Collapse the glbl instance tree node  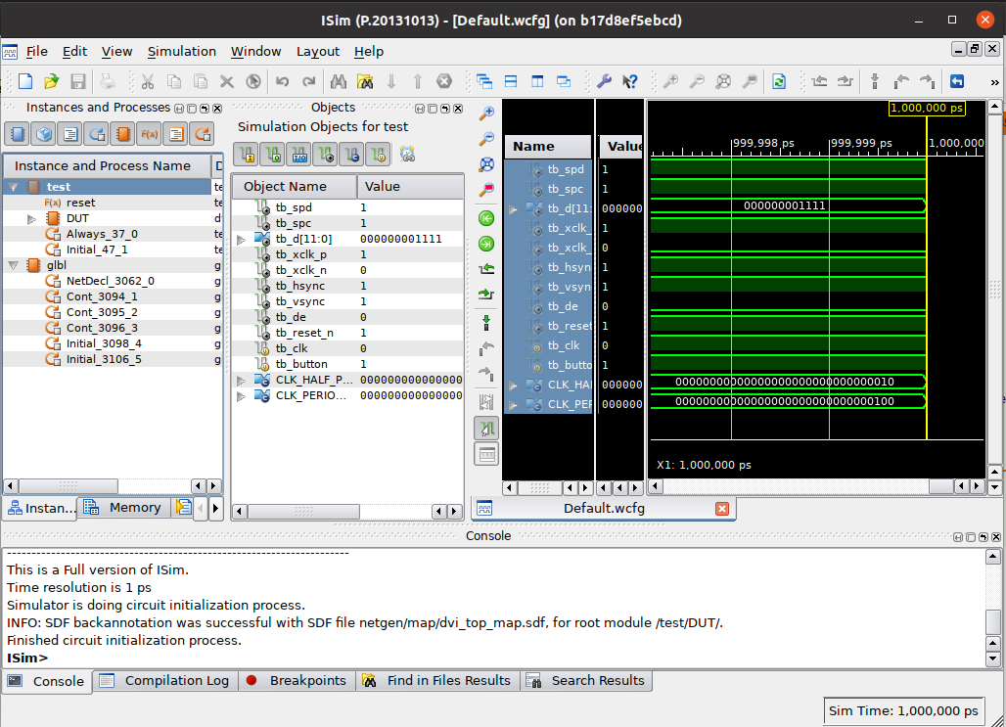tap(13, 265)
